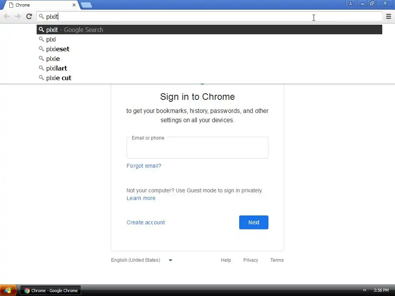This screenshot has width=395, height=296.
Task: Select the 'pixilart' search suggestion
Action: pos(209,68)
